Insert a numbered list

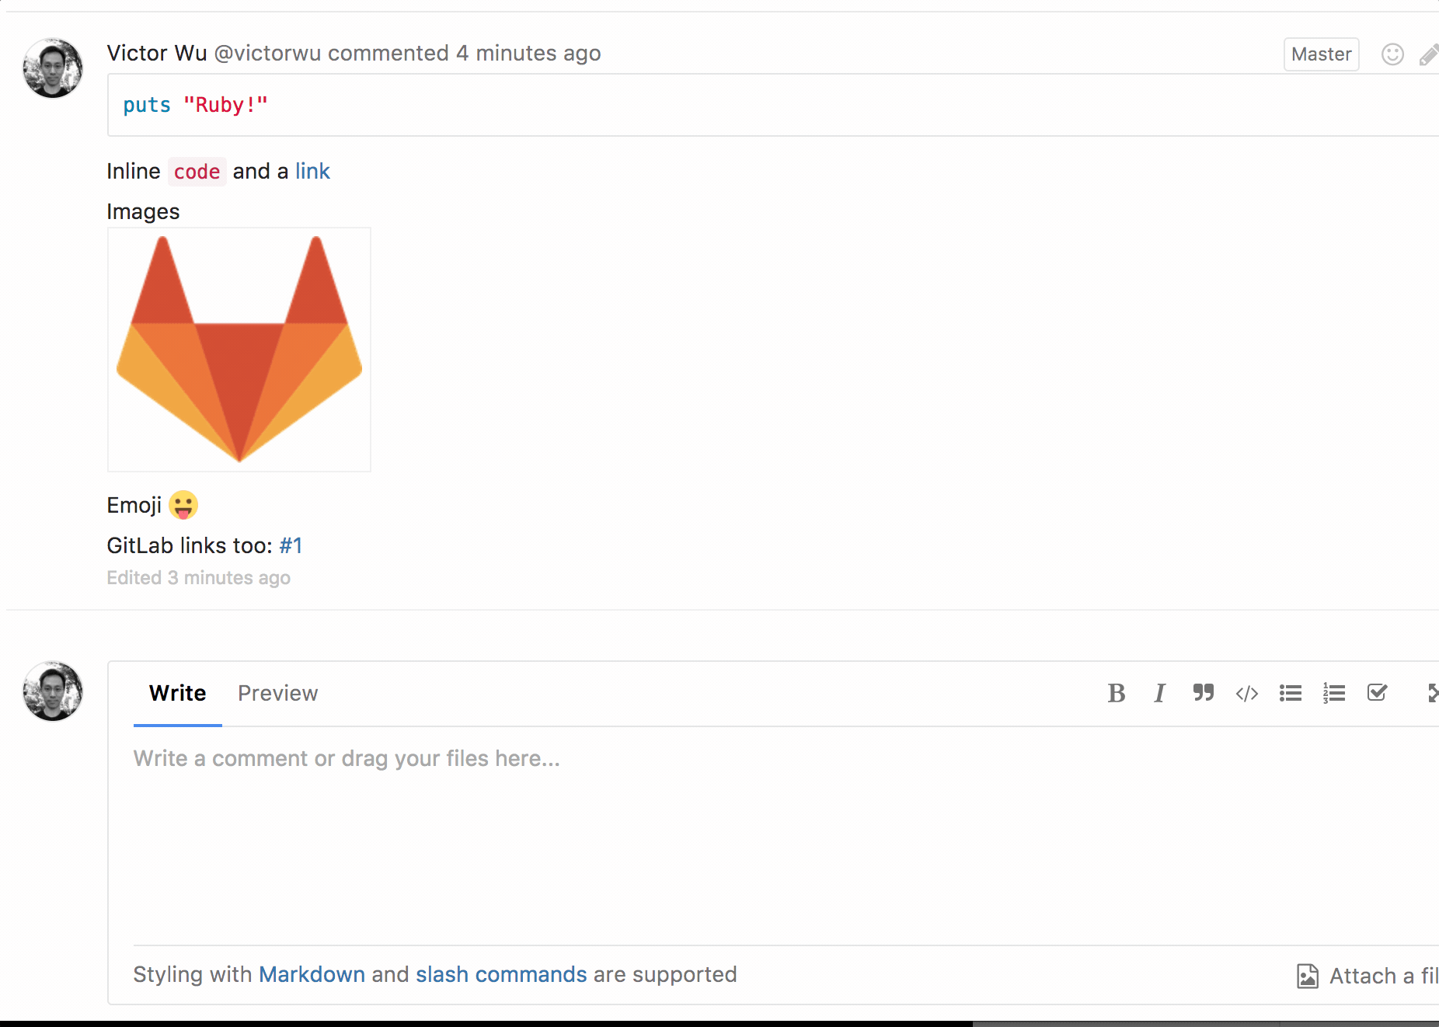[1333, 693]
